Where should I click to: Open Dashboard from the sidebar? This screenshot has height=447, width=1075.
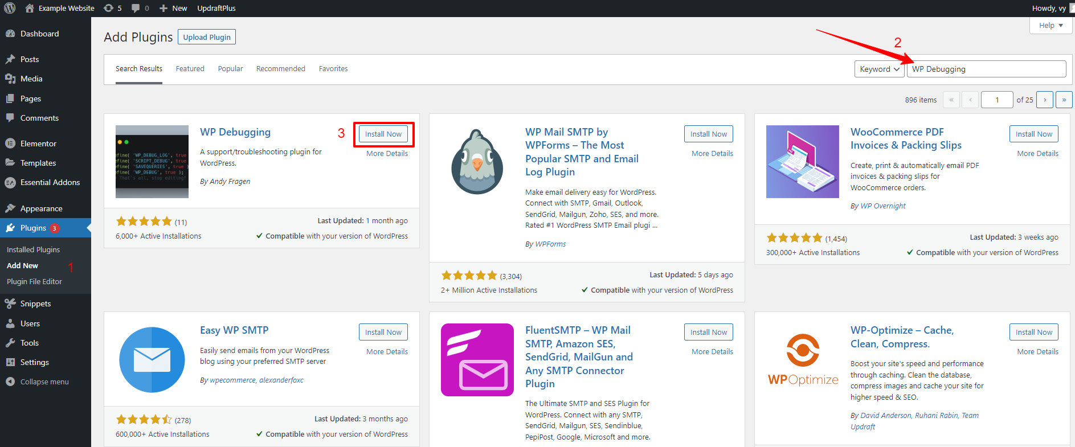coord(39,34)
